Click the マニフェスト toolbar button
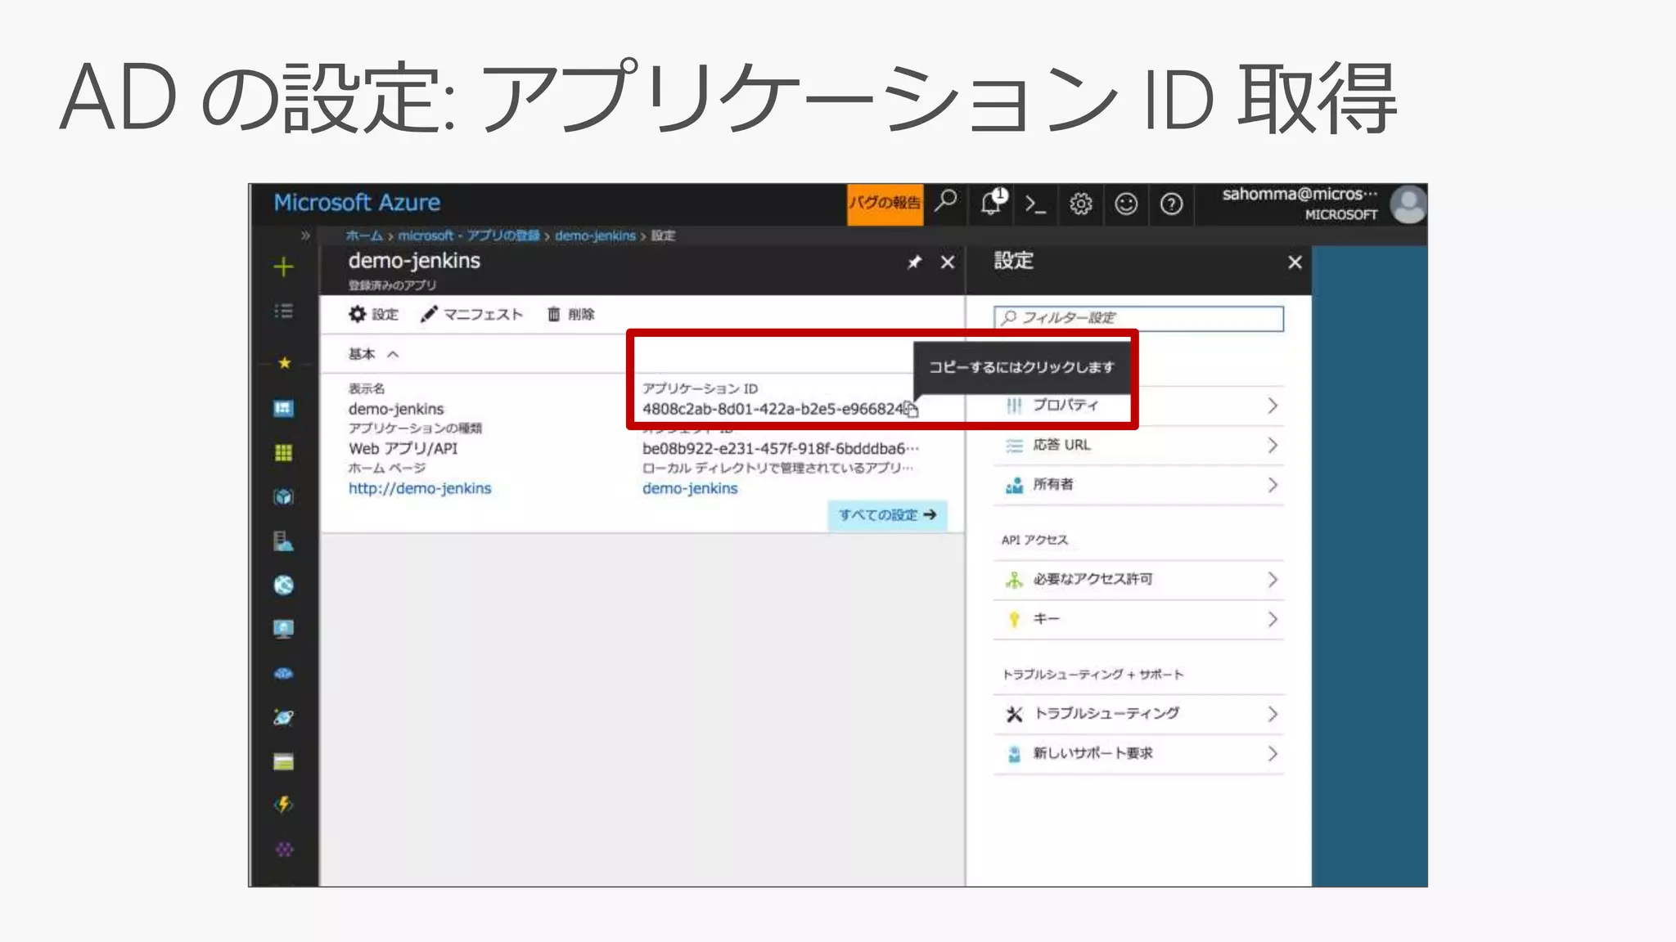This screenshot has height=942, width=1676. [x=472, y=315]
